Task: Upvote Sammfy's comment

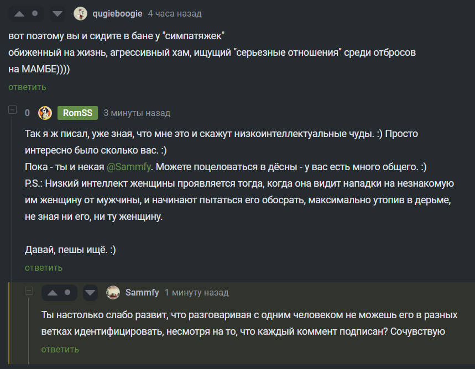Action: [53, 293]
